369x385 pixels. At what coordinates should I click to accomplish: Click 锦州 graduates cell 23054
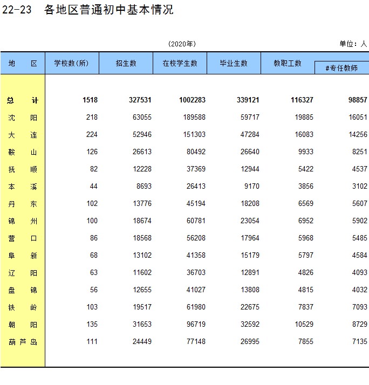(x=250, y=221)
